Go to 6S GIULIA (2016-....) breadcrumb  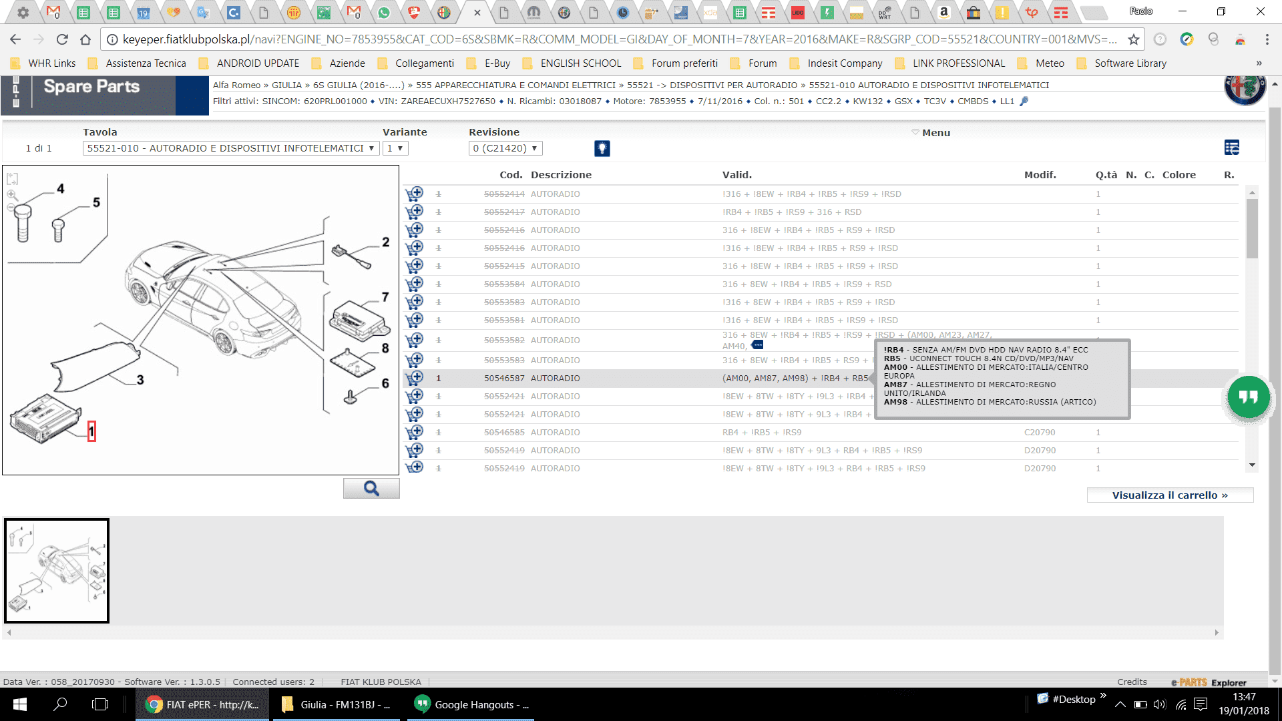[359, 85]
